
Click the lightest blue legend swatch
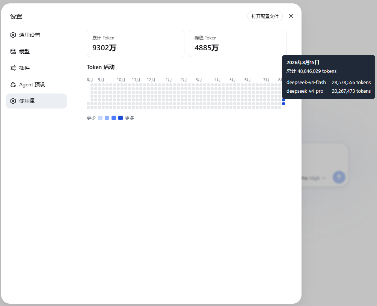(100, 118)
